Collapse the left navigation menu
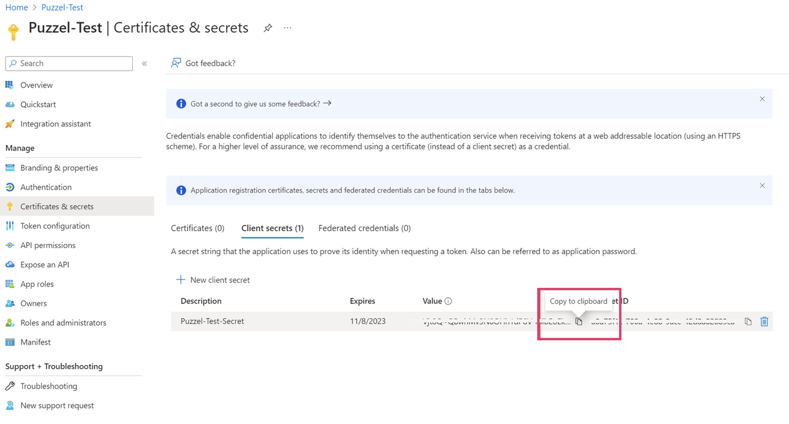Viewport: 789px width, 424px height. 145,63
